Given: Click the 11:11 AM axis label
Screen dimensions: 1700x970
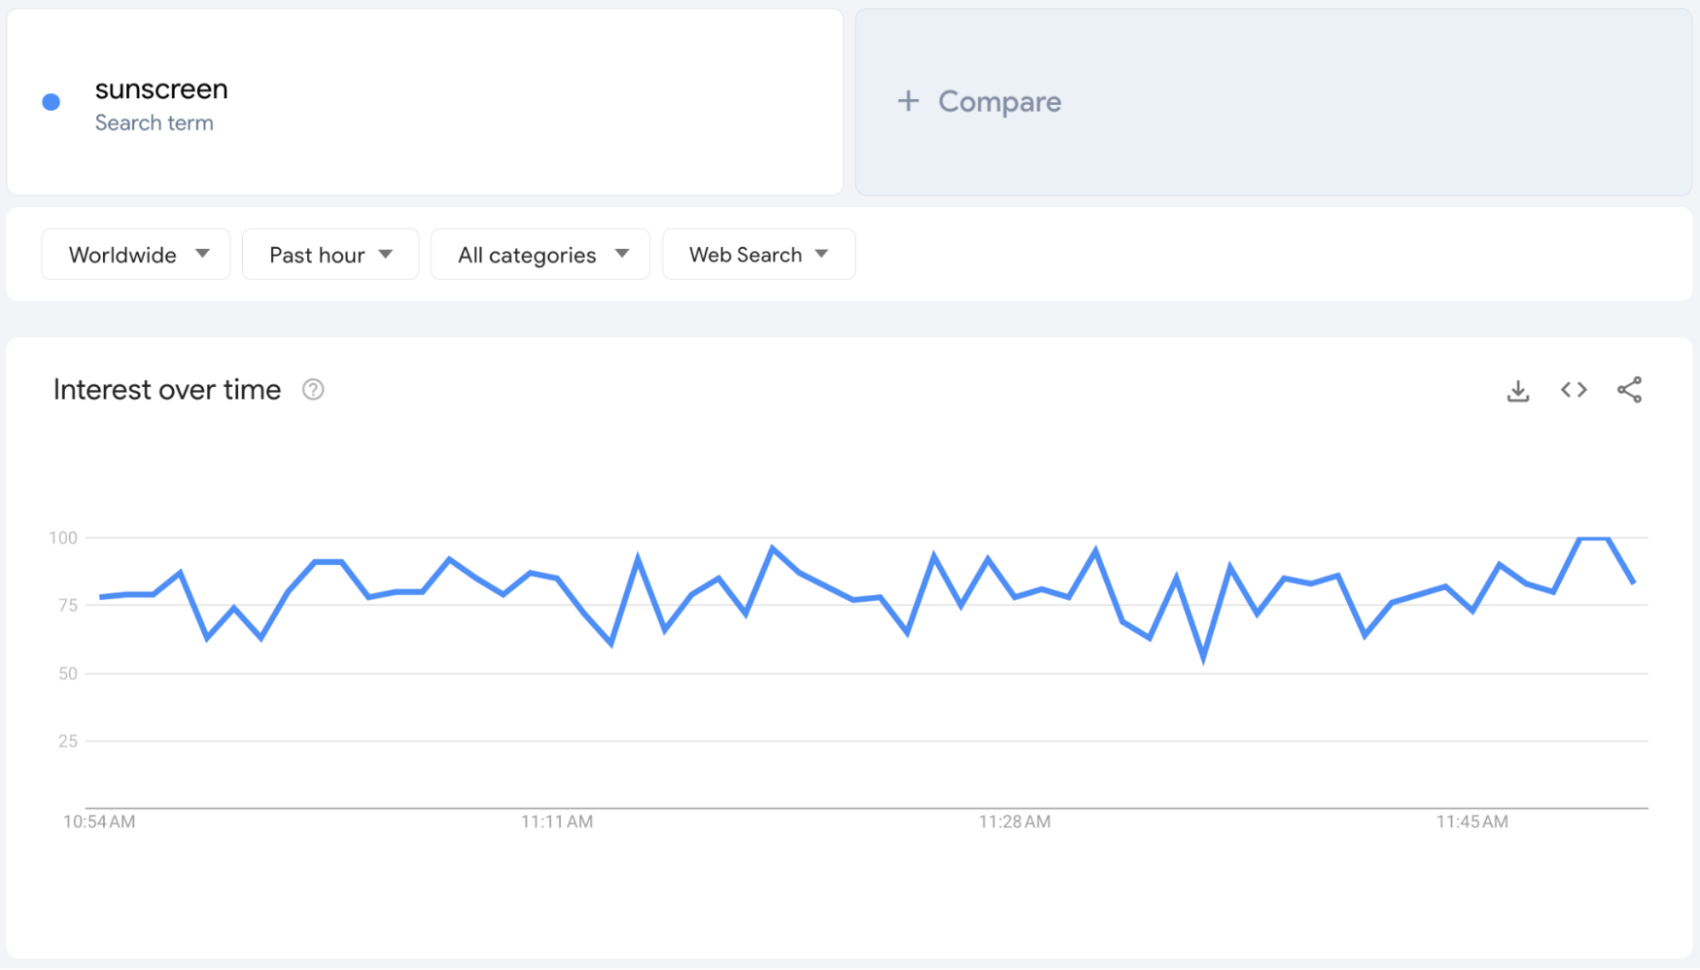Looking at the screenshot, I should pos(557,822).
